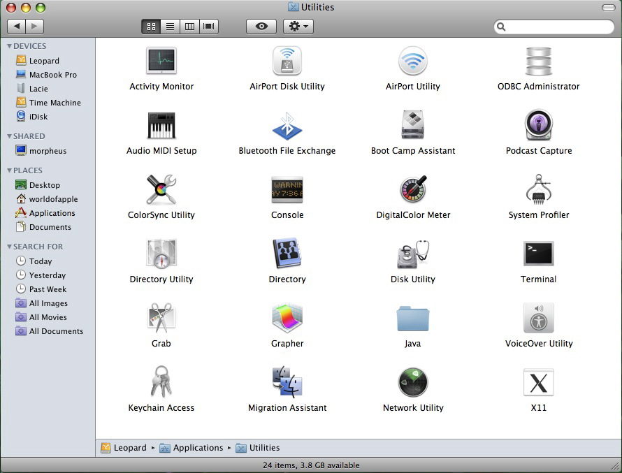This screenshot has height=473, width=622.
Task: Select Time Machine in sidebar
Action: point(48,103)
